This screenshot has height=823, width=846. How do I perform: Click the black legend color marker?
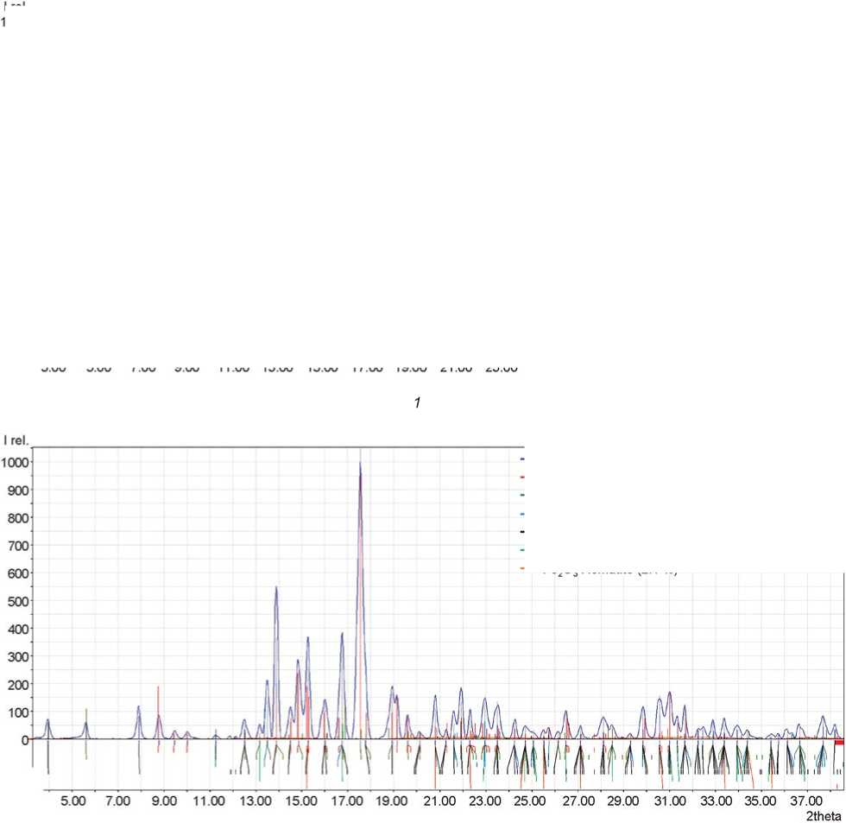(521, 532)
